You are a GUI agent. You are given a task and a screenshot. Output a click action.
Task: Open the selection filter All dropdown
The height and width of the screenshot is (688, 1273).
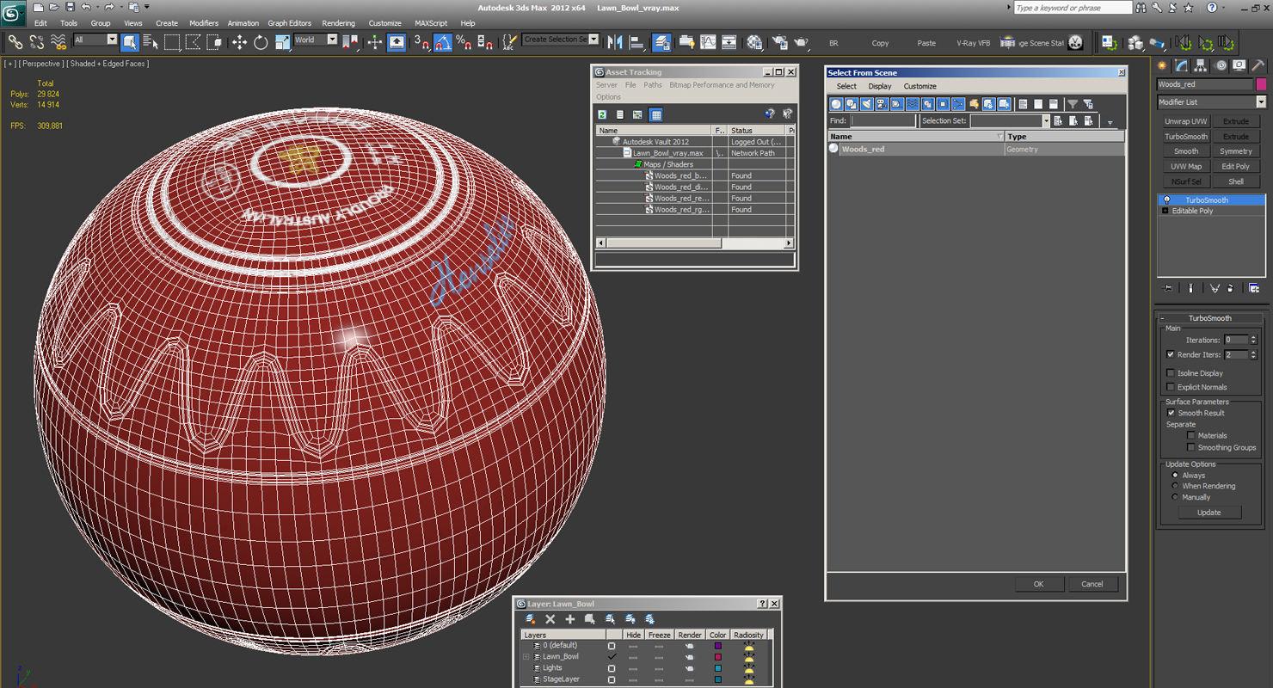[x=112, y=40]
